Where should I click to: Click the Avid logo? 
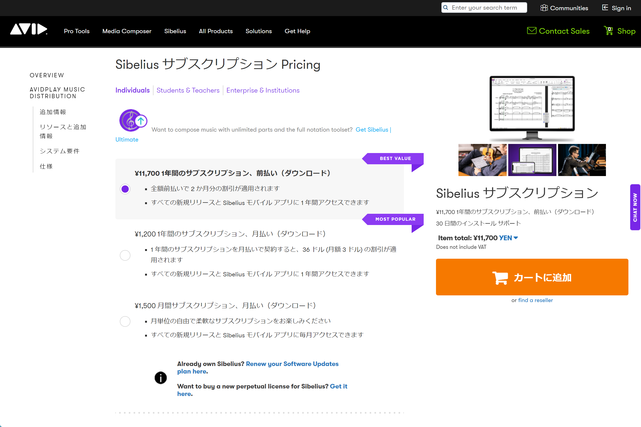(29, 29)
